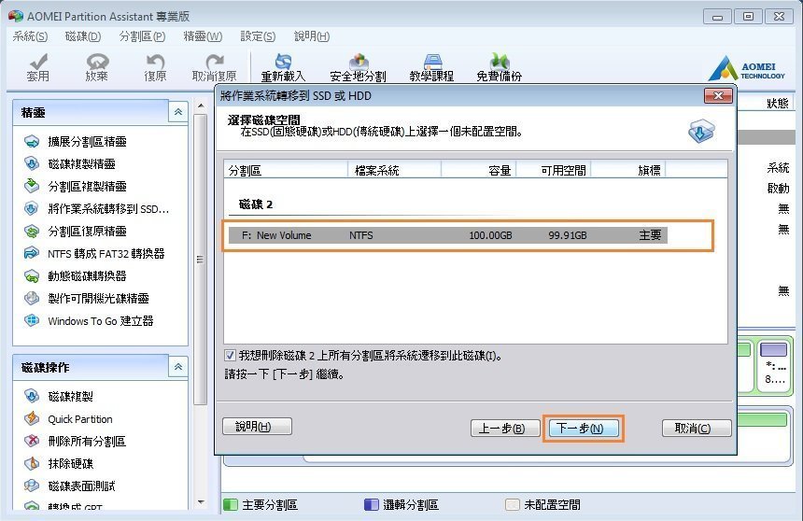Click the dialog 說明(H) button
The width and height of the screenshot is (803, 521).
pos(257,426)
